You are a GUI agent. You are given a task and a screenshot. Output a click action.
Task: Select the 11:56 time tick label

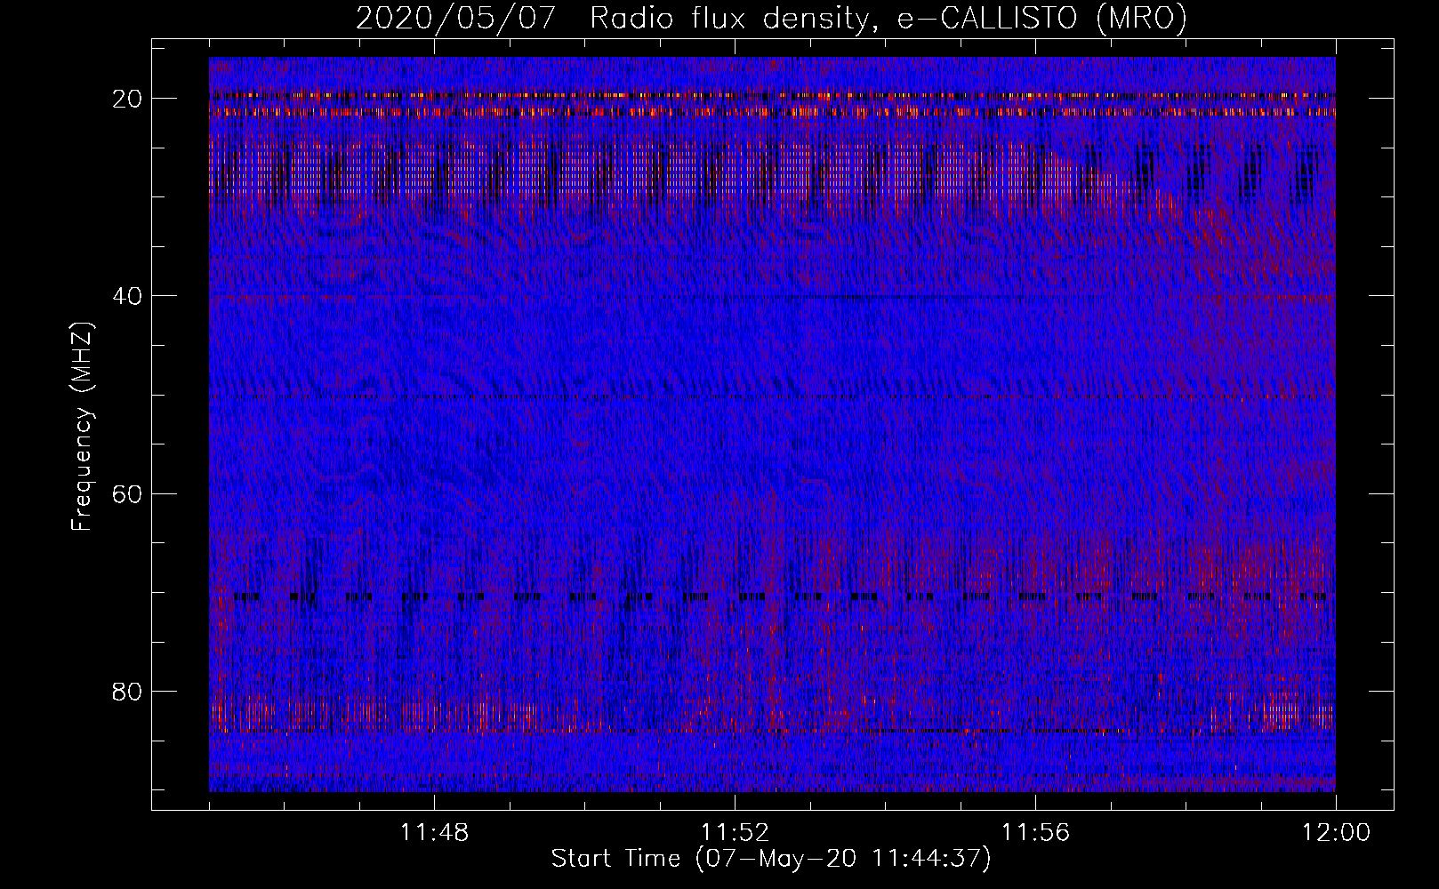point(1035,833)
